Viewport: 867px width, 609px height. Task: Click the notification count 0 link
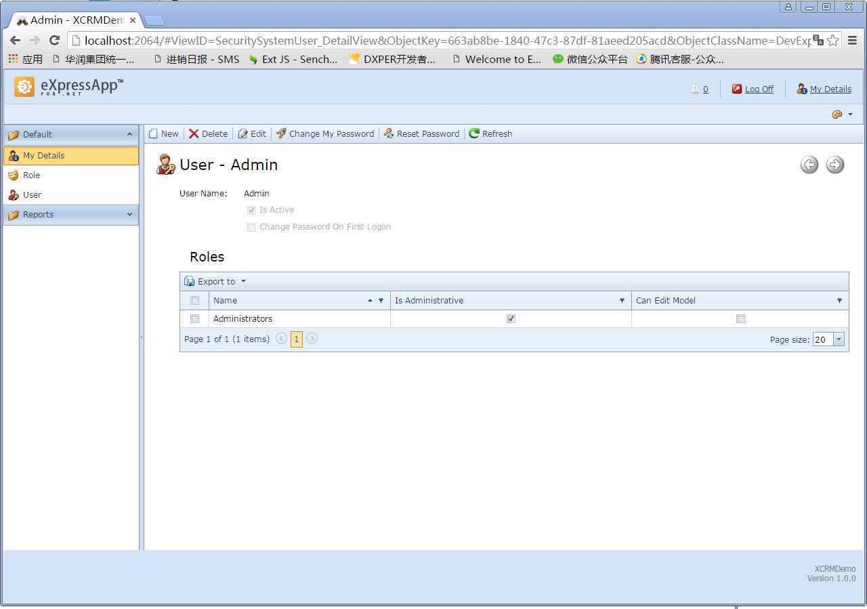[705, 89]
